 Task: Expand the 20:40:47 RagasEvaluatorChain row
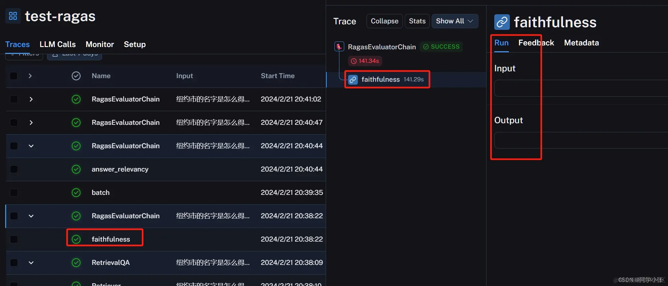point(31,123)
